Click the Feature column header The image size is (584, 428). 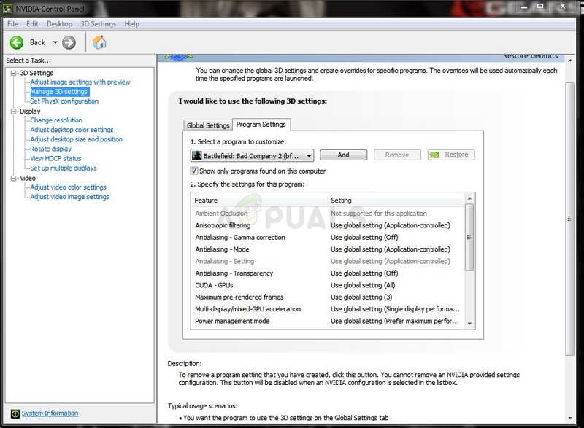[260, 200]
